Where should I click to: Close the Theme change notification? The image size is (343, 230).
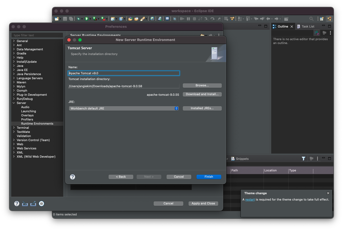[x=328, y=193]
